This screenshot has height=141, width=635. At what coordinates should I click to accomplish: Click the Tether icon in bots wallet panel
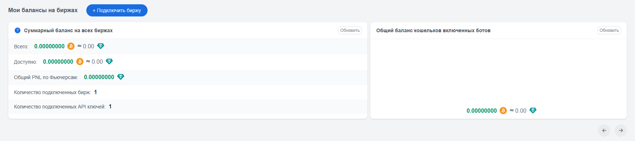533,111
